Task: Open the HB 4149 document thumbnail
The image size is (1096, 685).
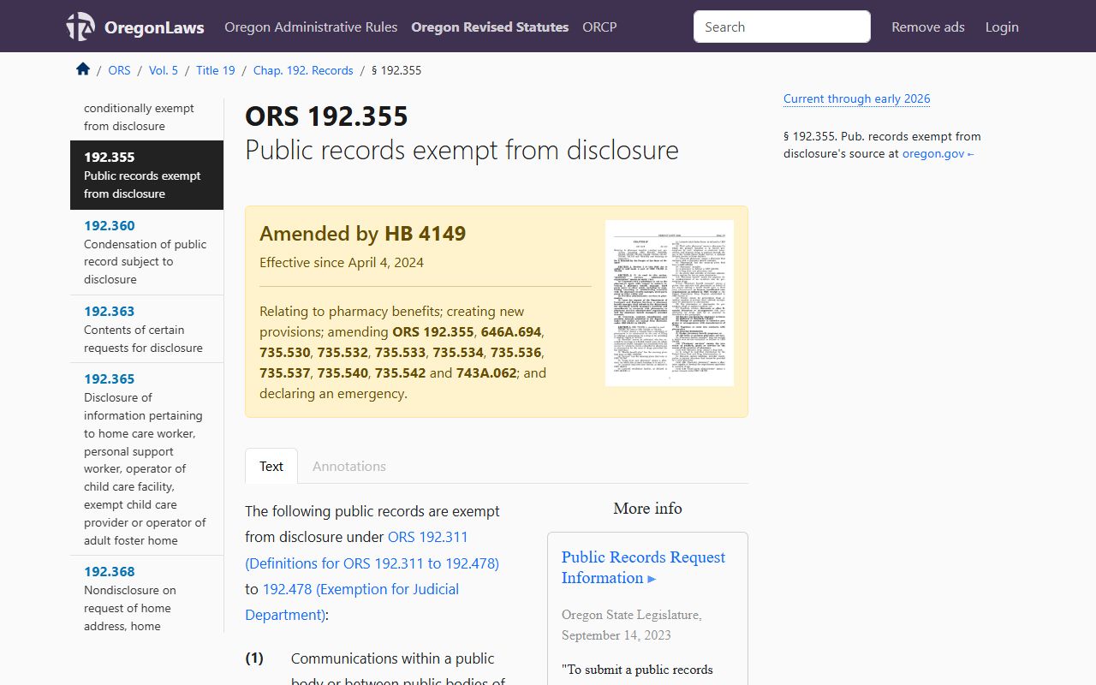Action: coord(669,303)
